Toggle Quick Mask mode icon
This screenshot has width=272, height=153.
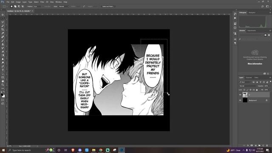tap(3, 100)
